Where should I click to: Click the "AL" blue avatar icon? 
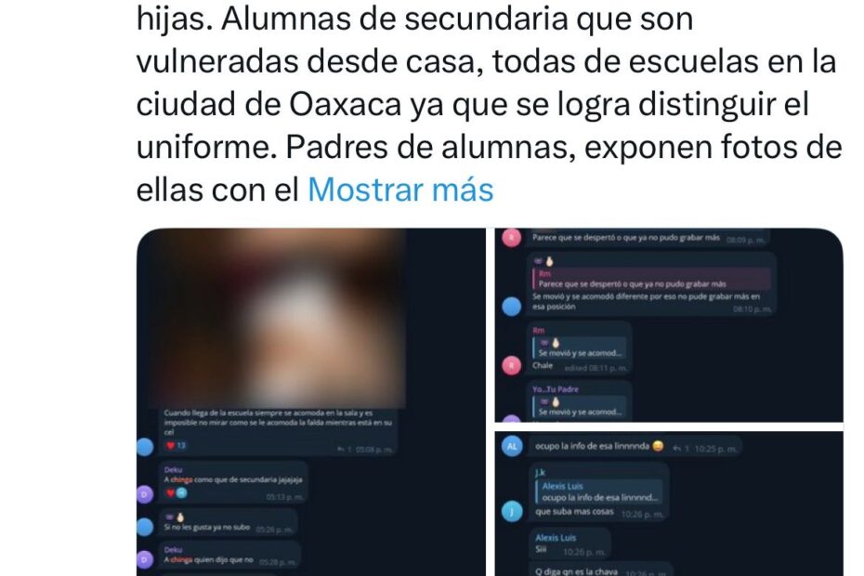click(512, 446)
